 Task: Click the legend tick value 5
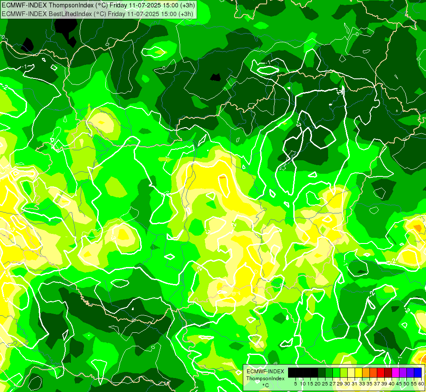tap(295, 384)
